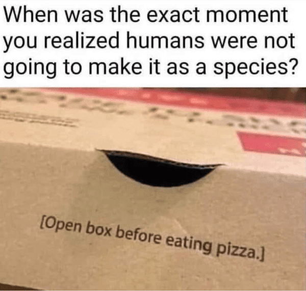Click the word 'going' in the third caption line
The image size is (306, 291).
pyautogui.click(x=28, y=68)
